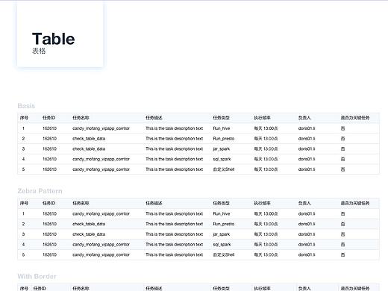The height and width of the screenshot is (291, 388).
Task: Click the 序号 header in Zebra Pattern table
Action: [x=24, y=203]
